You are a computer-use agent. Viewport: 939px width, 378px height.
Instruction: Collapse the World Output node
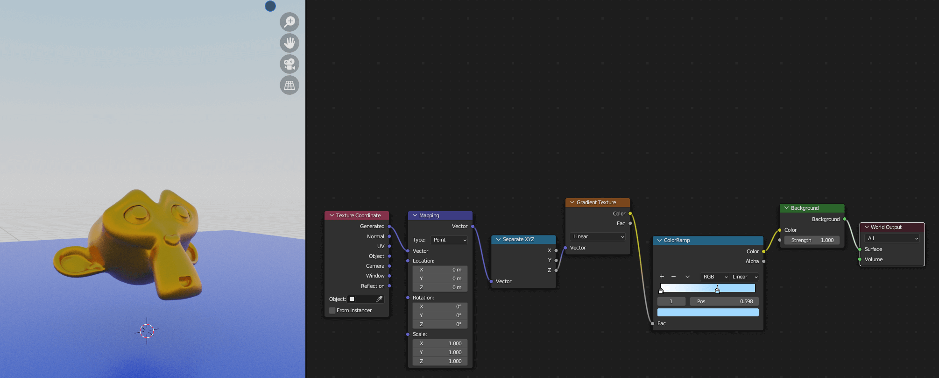coord(867,227)
